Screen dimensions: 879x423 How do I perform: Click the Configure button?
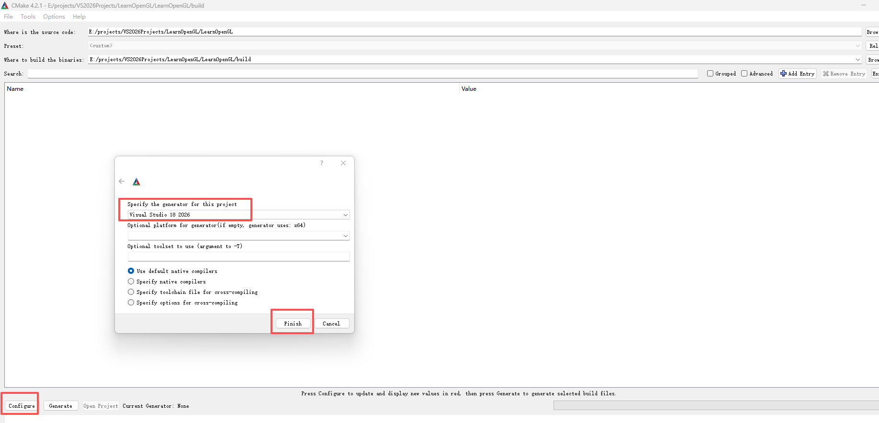(x=22, y=406)
